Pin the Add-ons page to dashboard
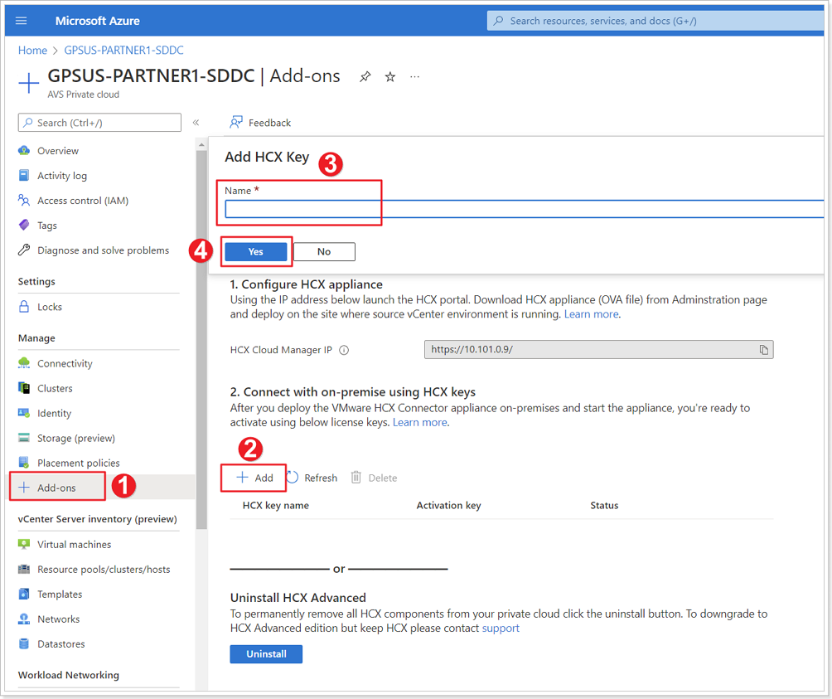 pyautogui.click(x=365, y=75)
